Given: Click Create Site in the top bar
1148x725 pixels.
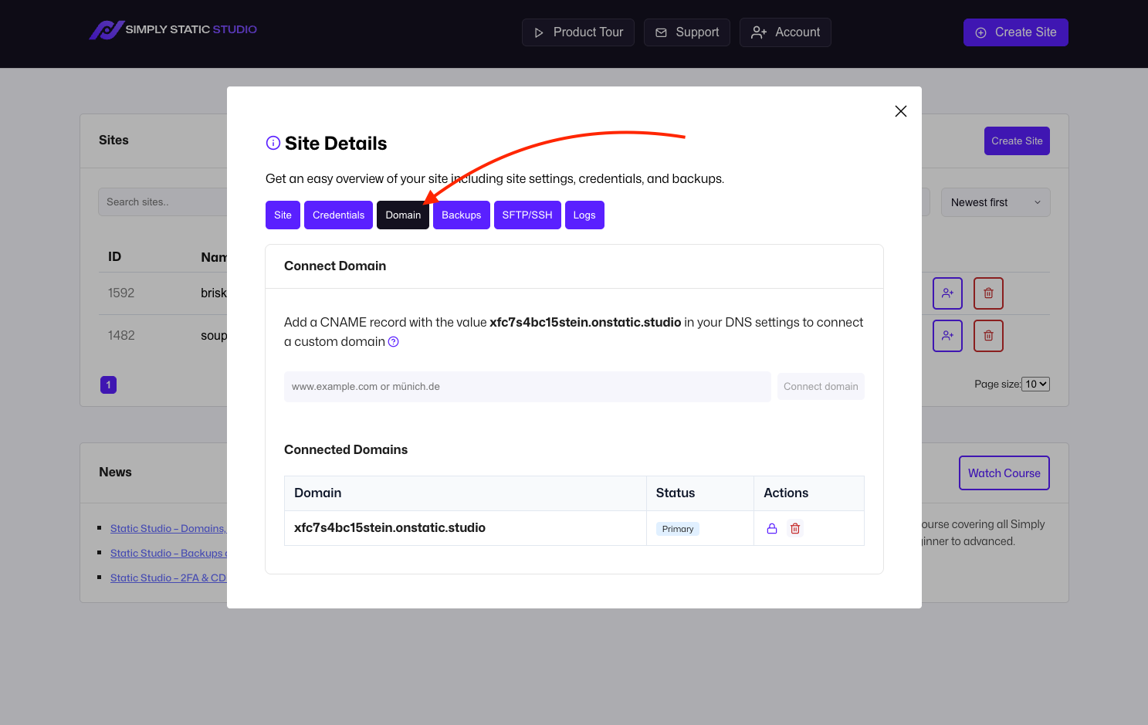Looking at the screenshot, I should point(1016,32).
